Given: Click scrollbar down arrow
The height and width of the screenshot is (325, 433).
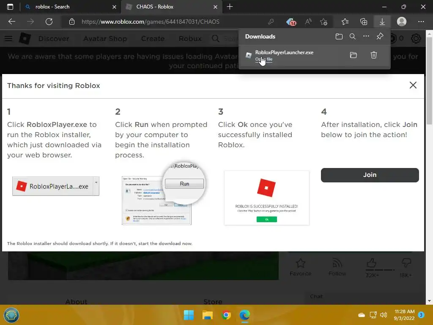Looking at the screenshot, I should 429,301.
